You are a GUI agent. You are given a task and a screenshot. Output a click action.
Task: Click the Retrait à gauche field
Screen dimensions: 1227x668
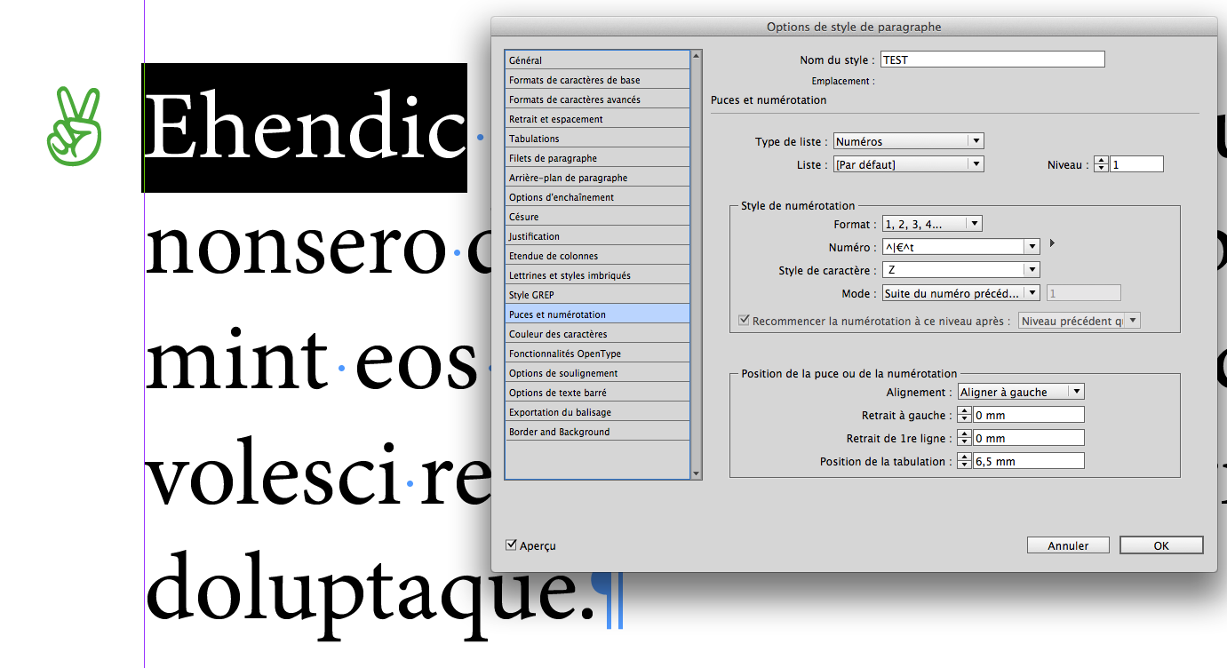click(x=1029, y=415)
